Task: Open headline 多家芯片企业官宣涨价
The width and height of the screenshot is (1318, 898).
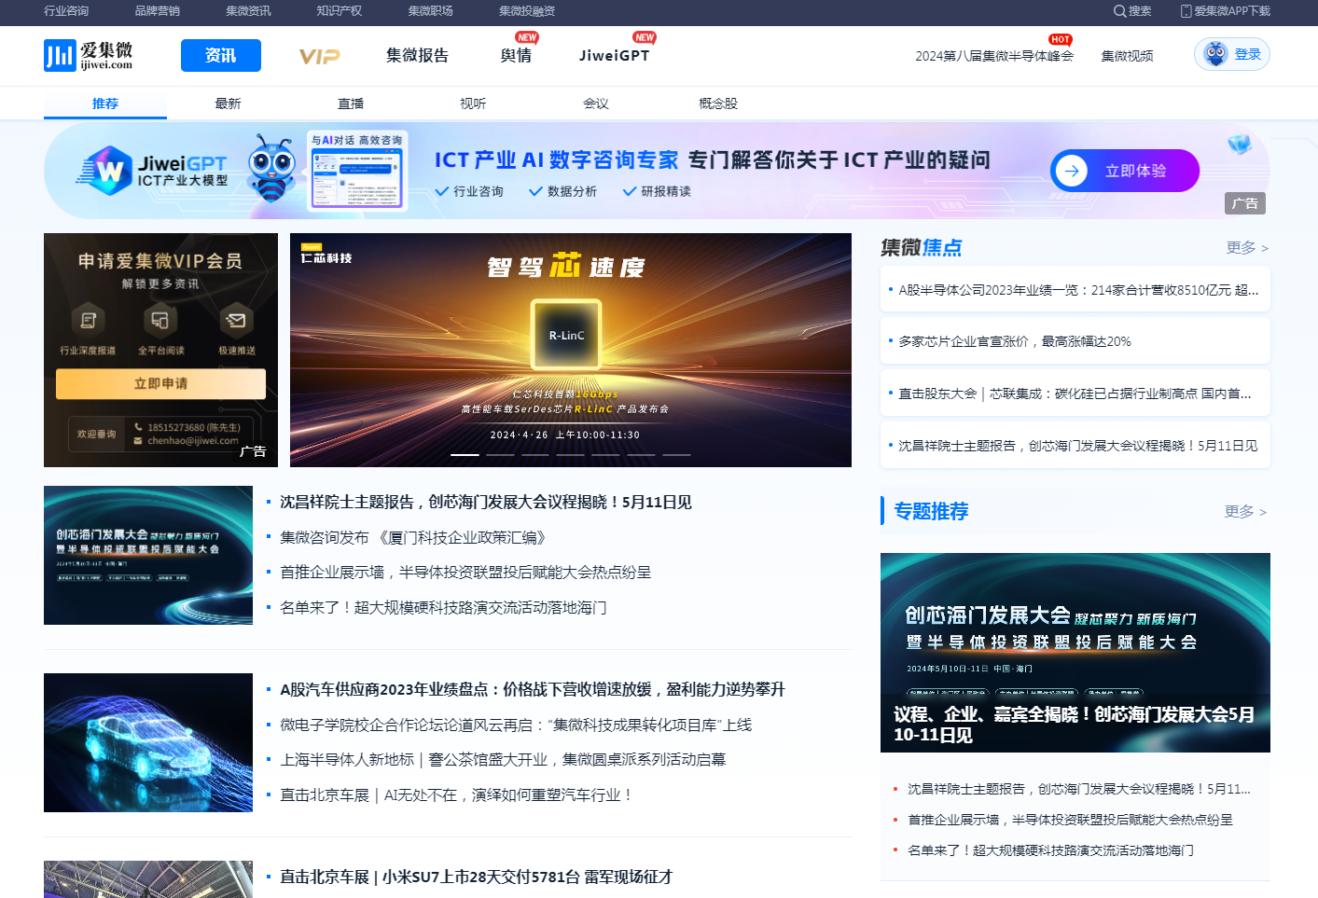Action: [1015, 341]
